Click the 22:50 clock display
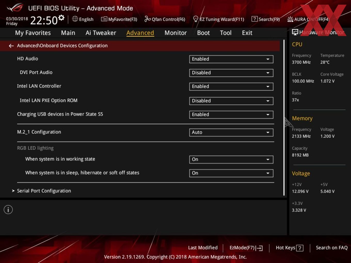 click(x=44, y=20)
